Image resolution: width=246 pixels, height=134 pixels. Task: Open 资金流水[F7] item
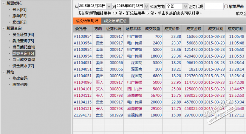(23, 66)
